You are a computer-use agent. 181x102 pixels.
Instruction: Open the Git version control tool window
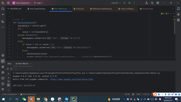point(3,89)
